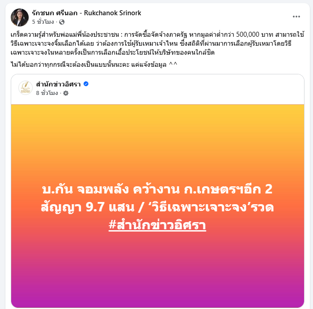Screen dimensions: 313x309
Task: Click the globe public audience icon
Action: pos(62,22)
